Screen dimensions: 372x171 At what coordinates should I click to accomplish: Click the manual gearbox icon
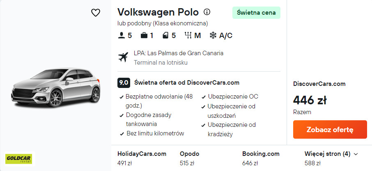click(188, 36)
